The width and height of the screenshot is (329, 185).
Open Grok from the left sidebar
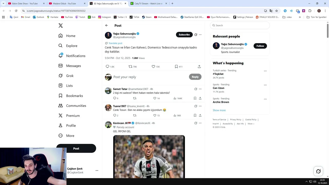pyautogui.click(x=69, y=76)
